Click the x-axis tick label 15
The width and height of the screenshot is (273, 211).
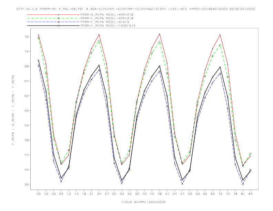pyautogui.click(x=76, y=194)
